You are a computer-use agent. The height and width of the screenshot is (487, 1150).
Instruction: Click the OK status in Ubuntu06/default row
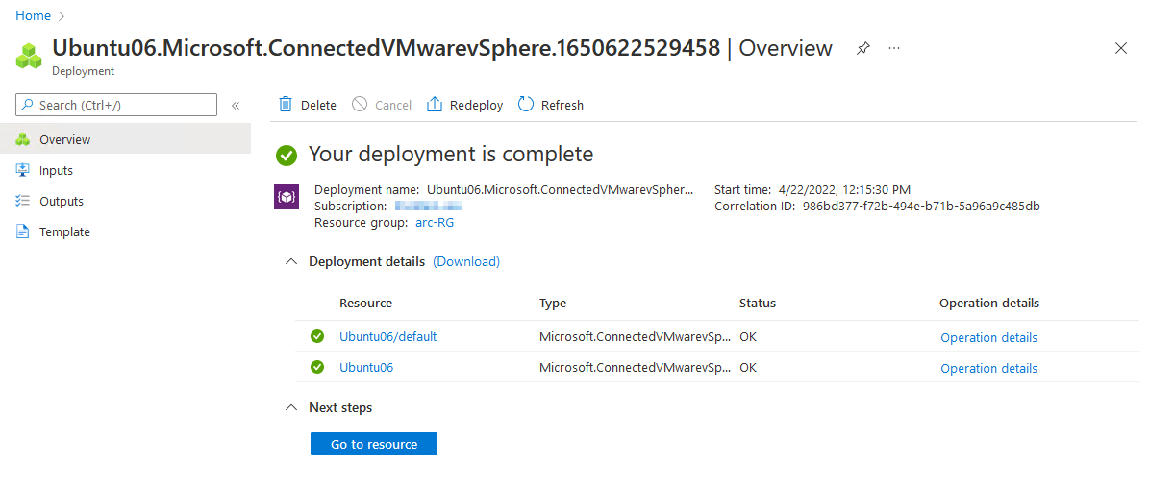[x=748, y=337]
